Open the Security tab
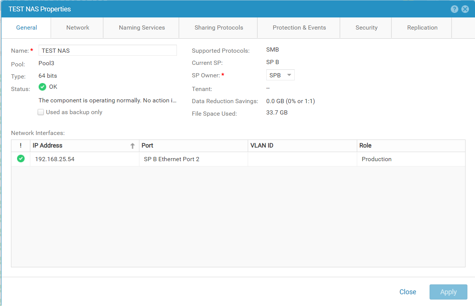Image resolution: width=475 pixels, height=306 pixels. pyautogui.click(x=366, y=27)
